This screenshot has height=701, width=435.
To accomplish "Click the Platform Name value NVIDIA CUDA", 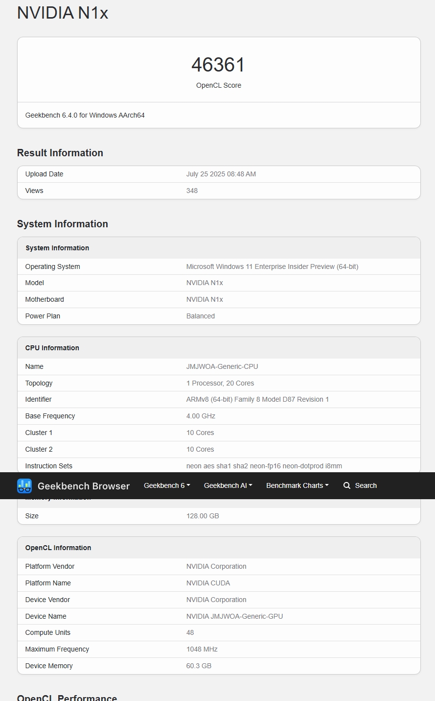I will click(208, 583).
